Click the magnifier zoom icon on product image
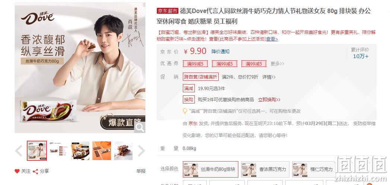Viewport: 390px width, 185px height. click(140, 127)
